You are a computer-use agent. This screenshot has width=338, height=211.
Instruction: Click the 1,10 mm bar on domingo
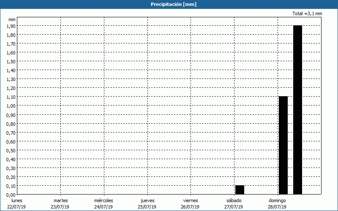coord(283,145)
